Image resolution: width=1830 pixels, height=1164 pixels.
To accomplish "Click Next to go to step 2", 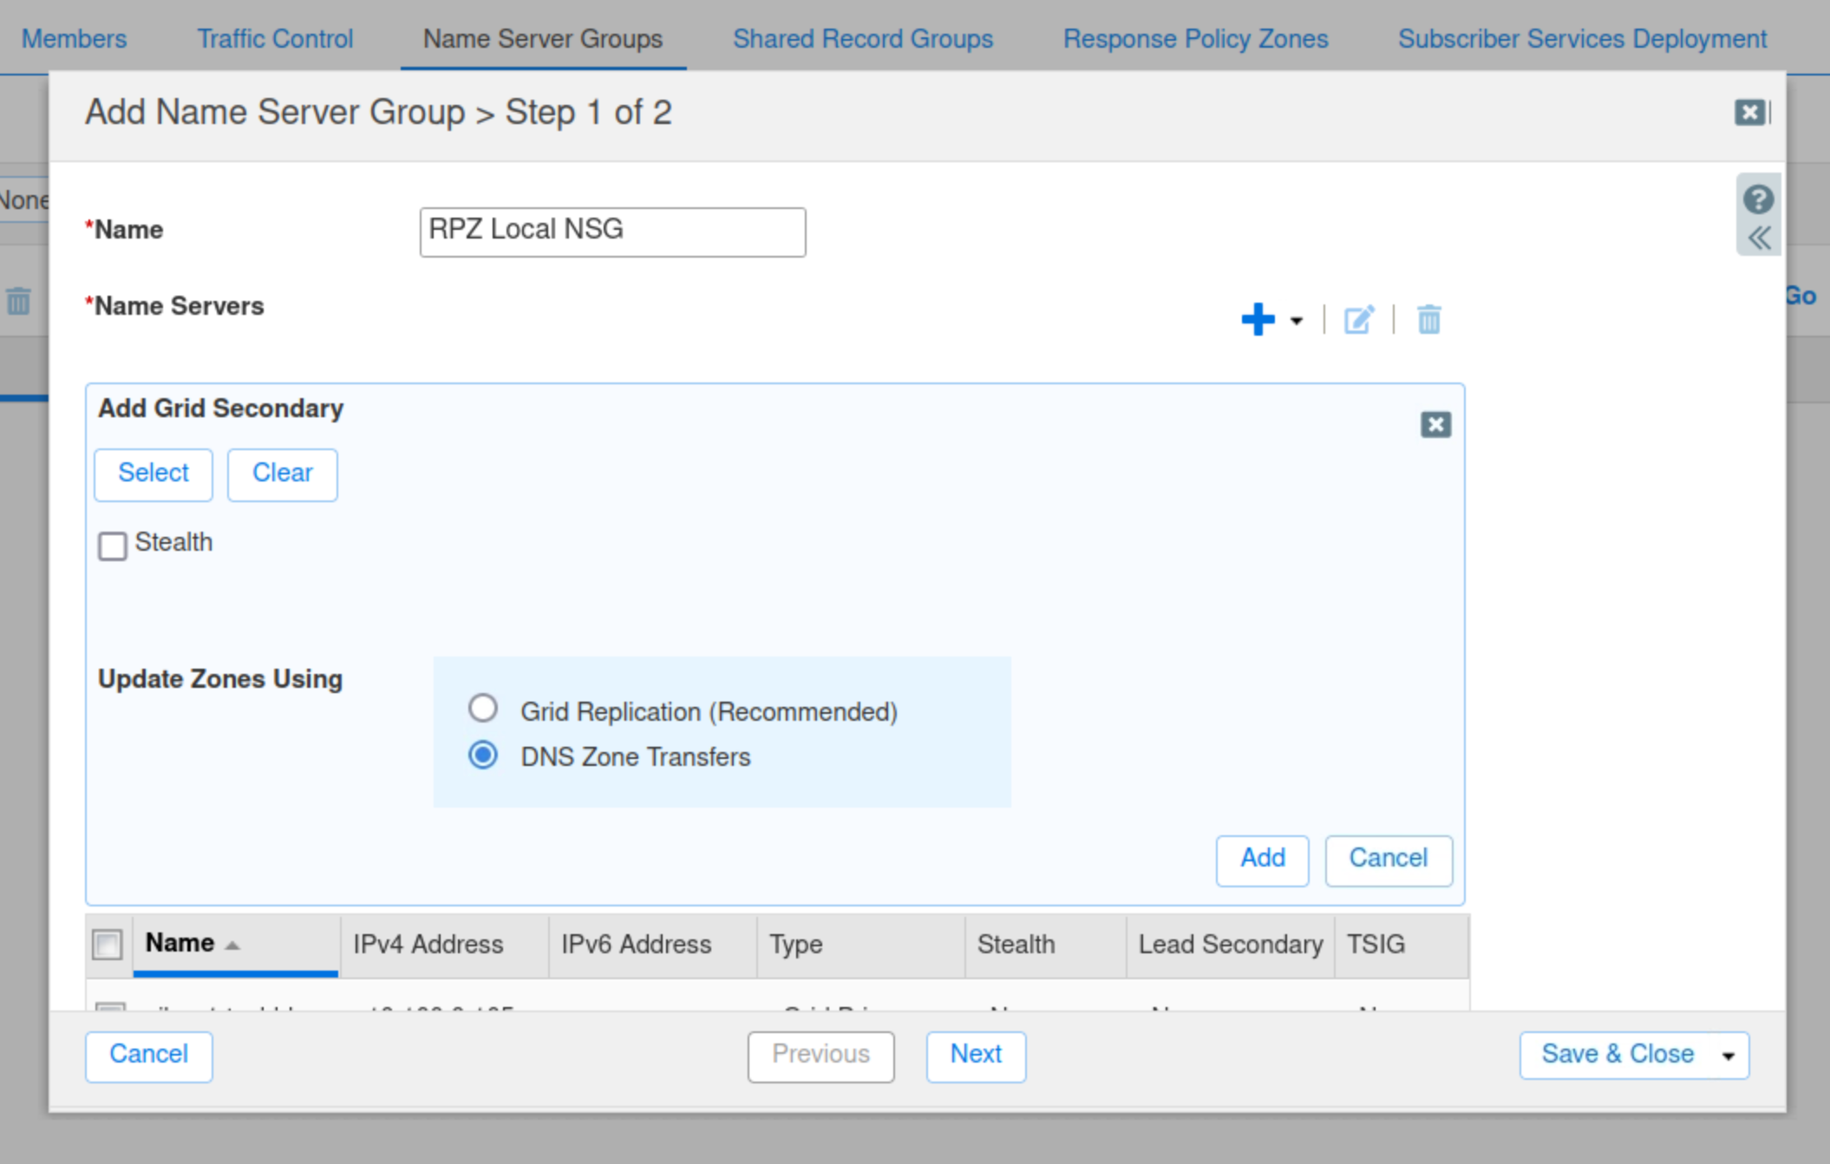I will [976, 1055].
